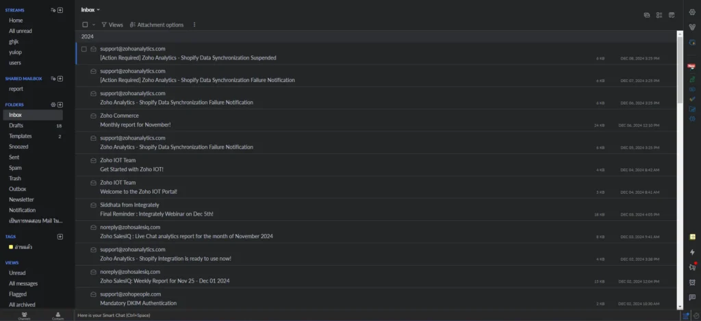Go to the Sent folder
Screen dimensions: 701x321
(x=33, y=157)
